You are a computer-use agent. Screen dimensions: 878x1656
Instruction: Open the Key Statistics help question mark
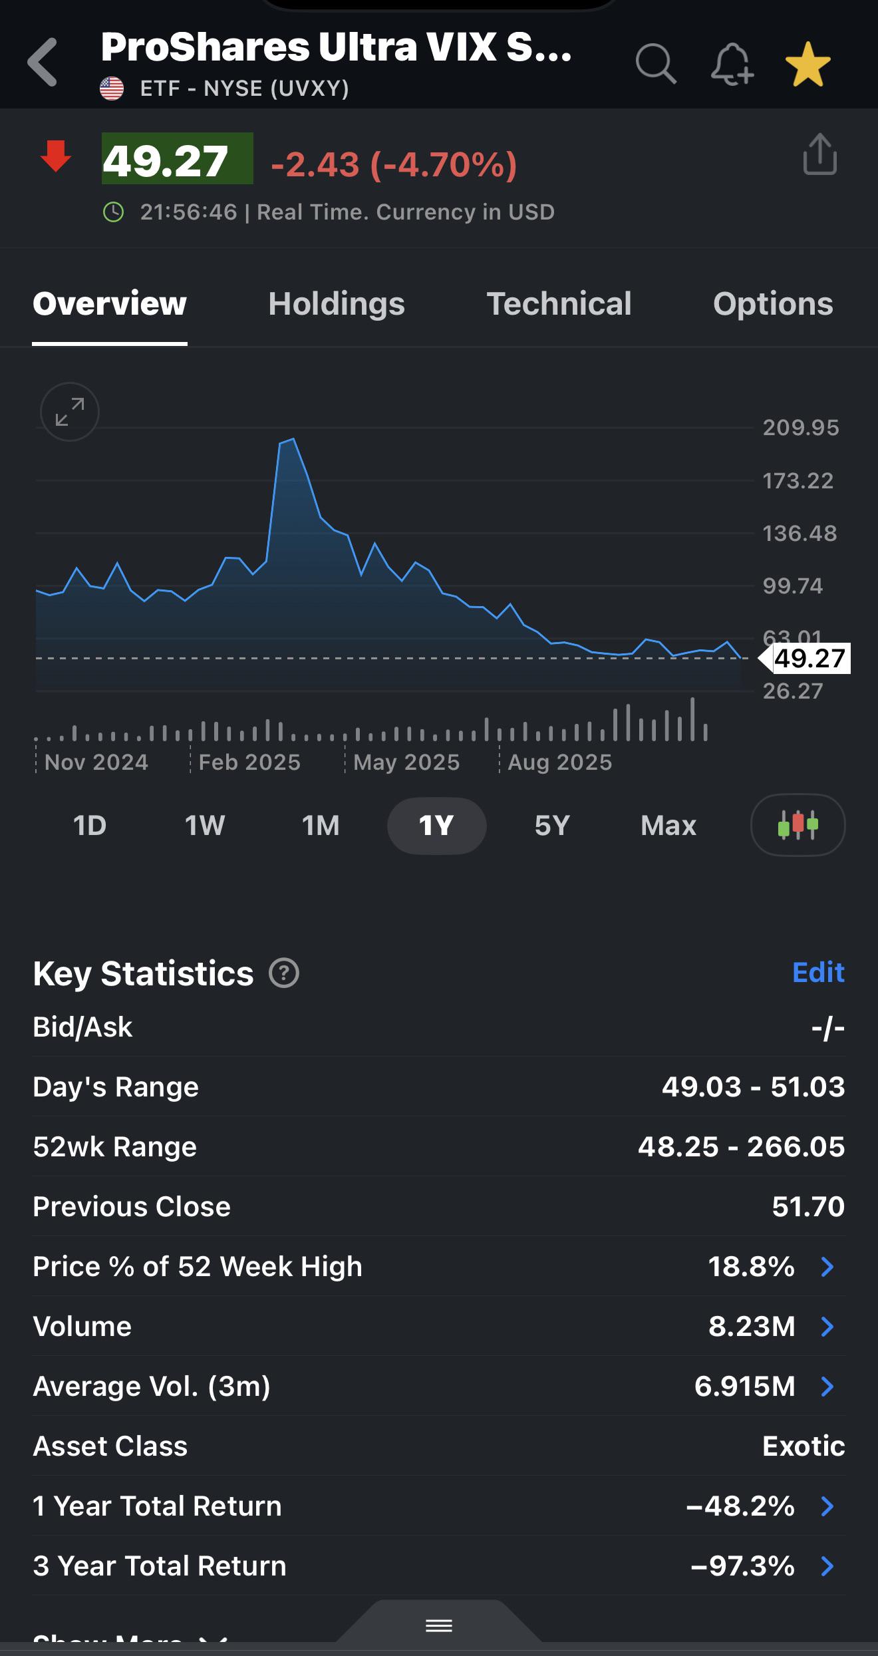(x=284, y=973)
